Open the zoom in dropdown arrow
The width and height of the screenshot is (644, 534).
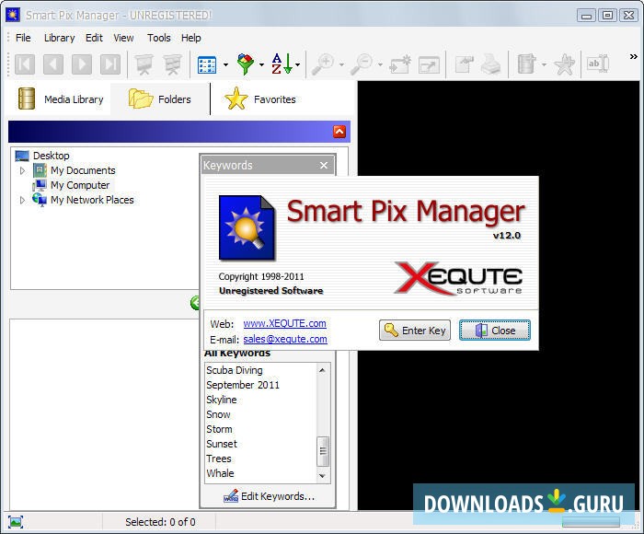tap(341, 65)
